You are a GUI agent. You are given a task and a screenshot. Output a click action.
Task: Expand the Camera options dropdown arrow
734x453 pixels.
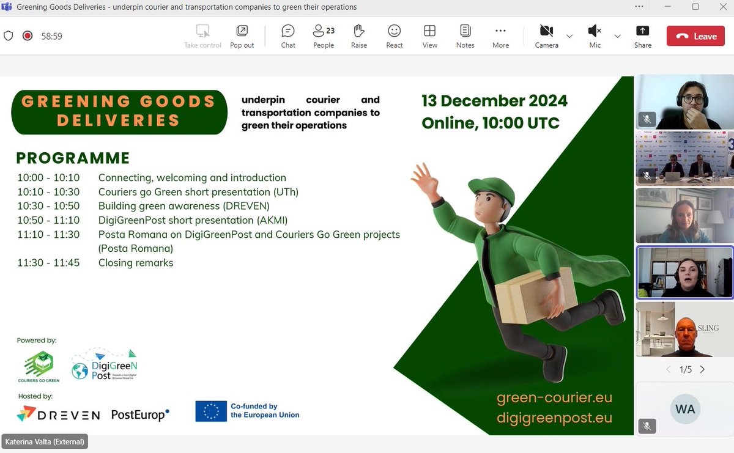point(569,36)
